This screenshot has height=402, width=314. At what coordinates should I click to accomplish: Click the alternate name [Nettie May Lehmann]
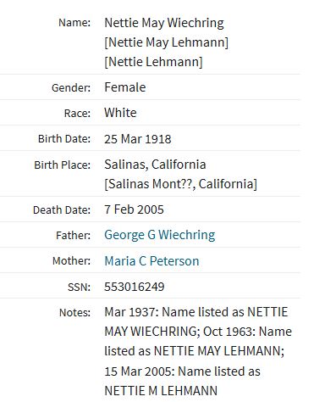tap(167, 42)
